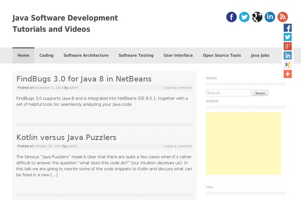Open the Open Source Tools menu item
The width and height of the screenshot is (301, 200).
(x=222, y=55)
